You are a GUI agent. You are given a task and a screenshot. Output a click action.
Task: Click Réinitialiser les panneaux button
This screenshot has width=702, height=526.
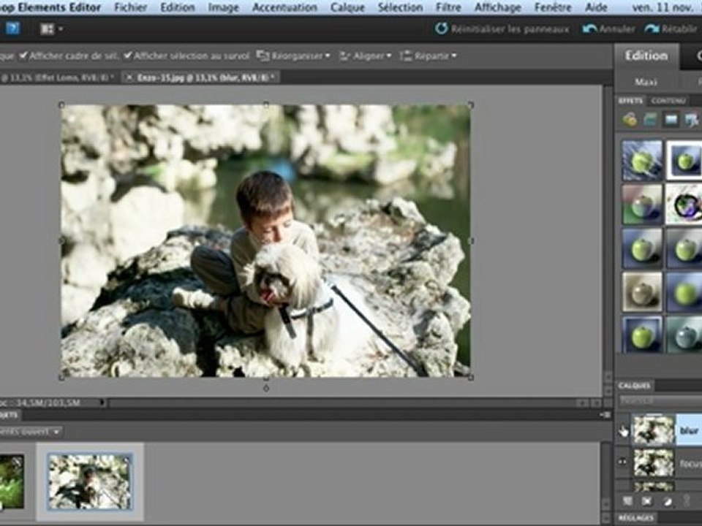click(x=502, y=29)
